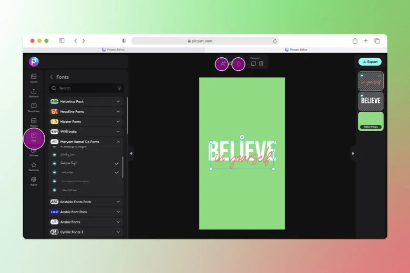Select the Text tool in sidebar
410x273 pixels.
(34, 138)
